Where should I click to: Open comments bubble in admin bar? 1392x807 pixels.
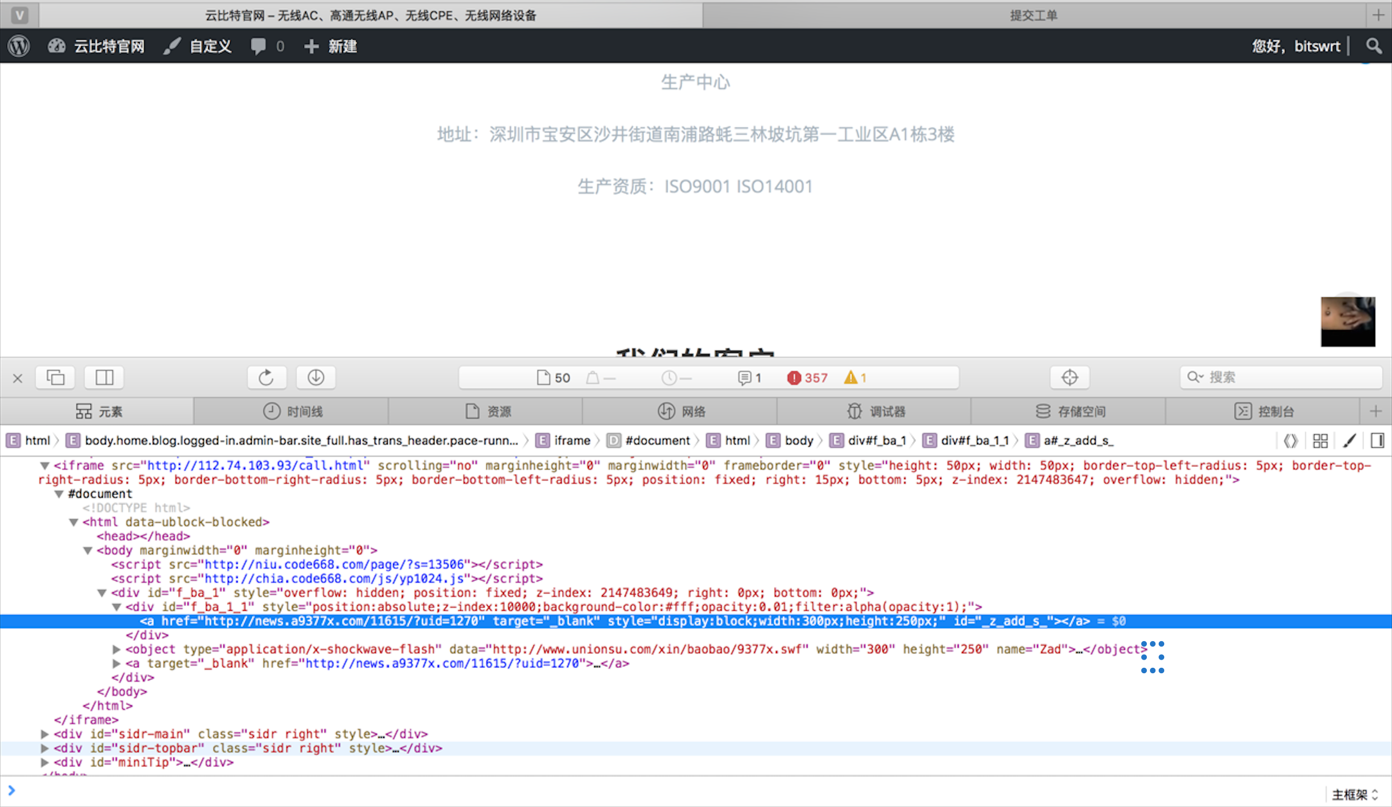tap(268, 46)
